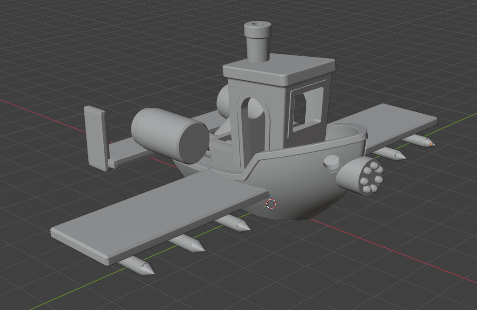This screenshot has width=477, height=310.
Task: Select the chimney smokestack on the cabin roof
Action: (x=258, y=42)
